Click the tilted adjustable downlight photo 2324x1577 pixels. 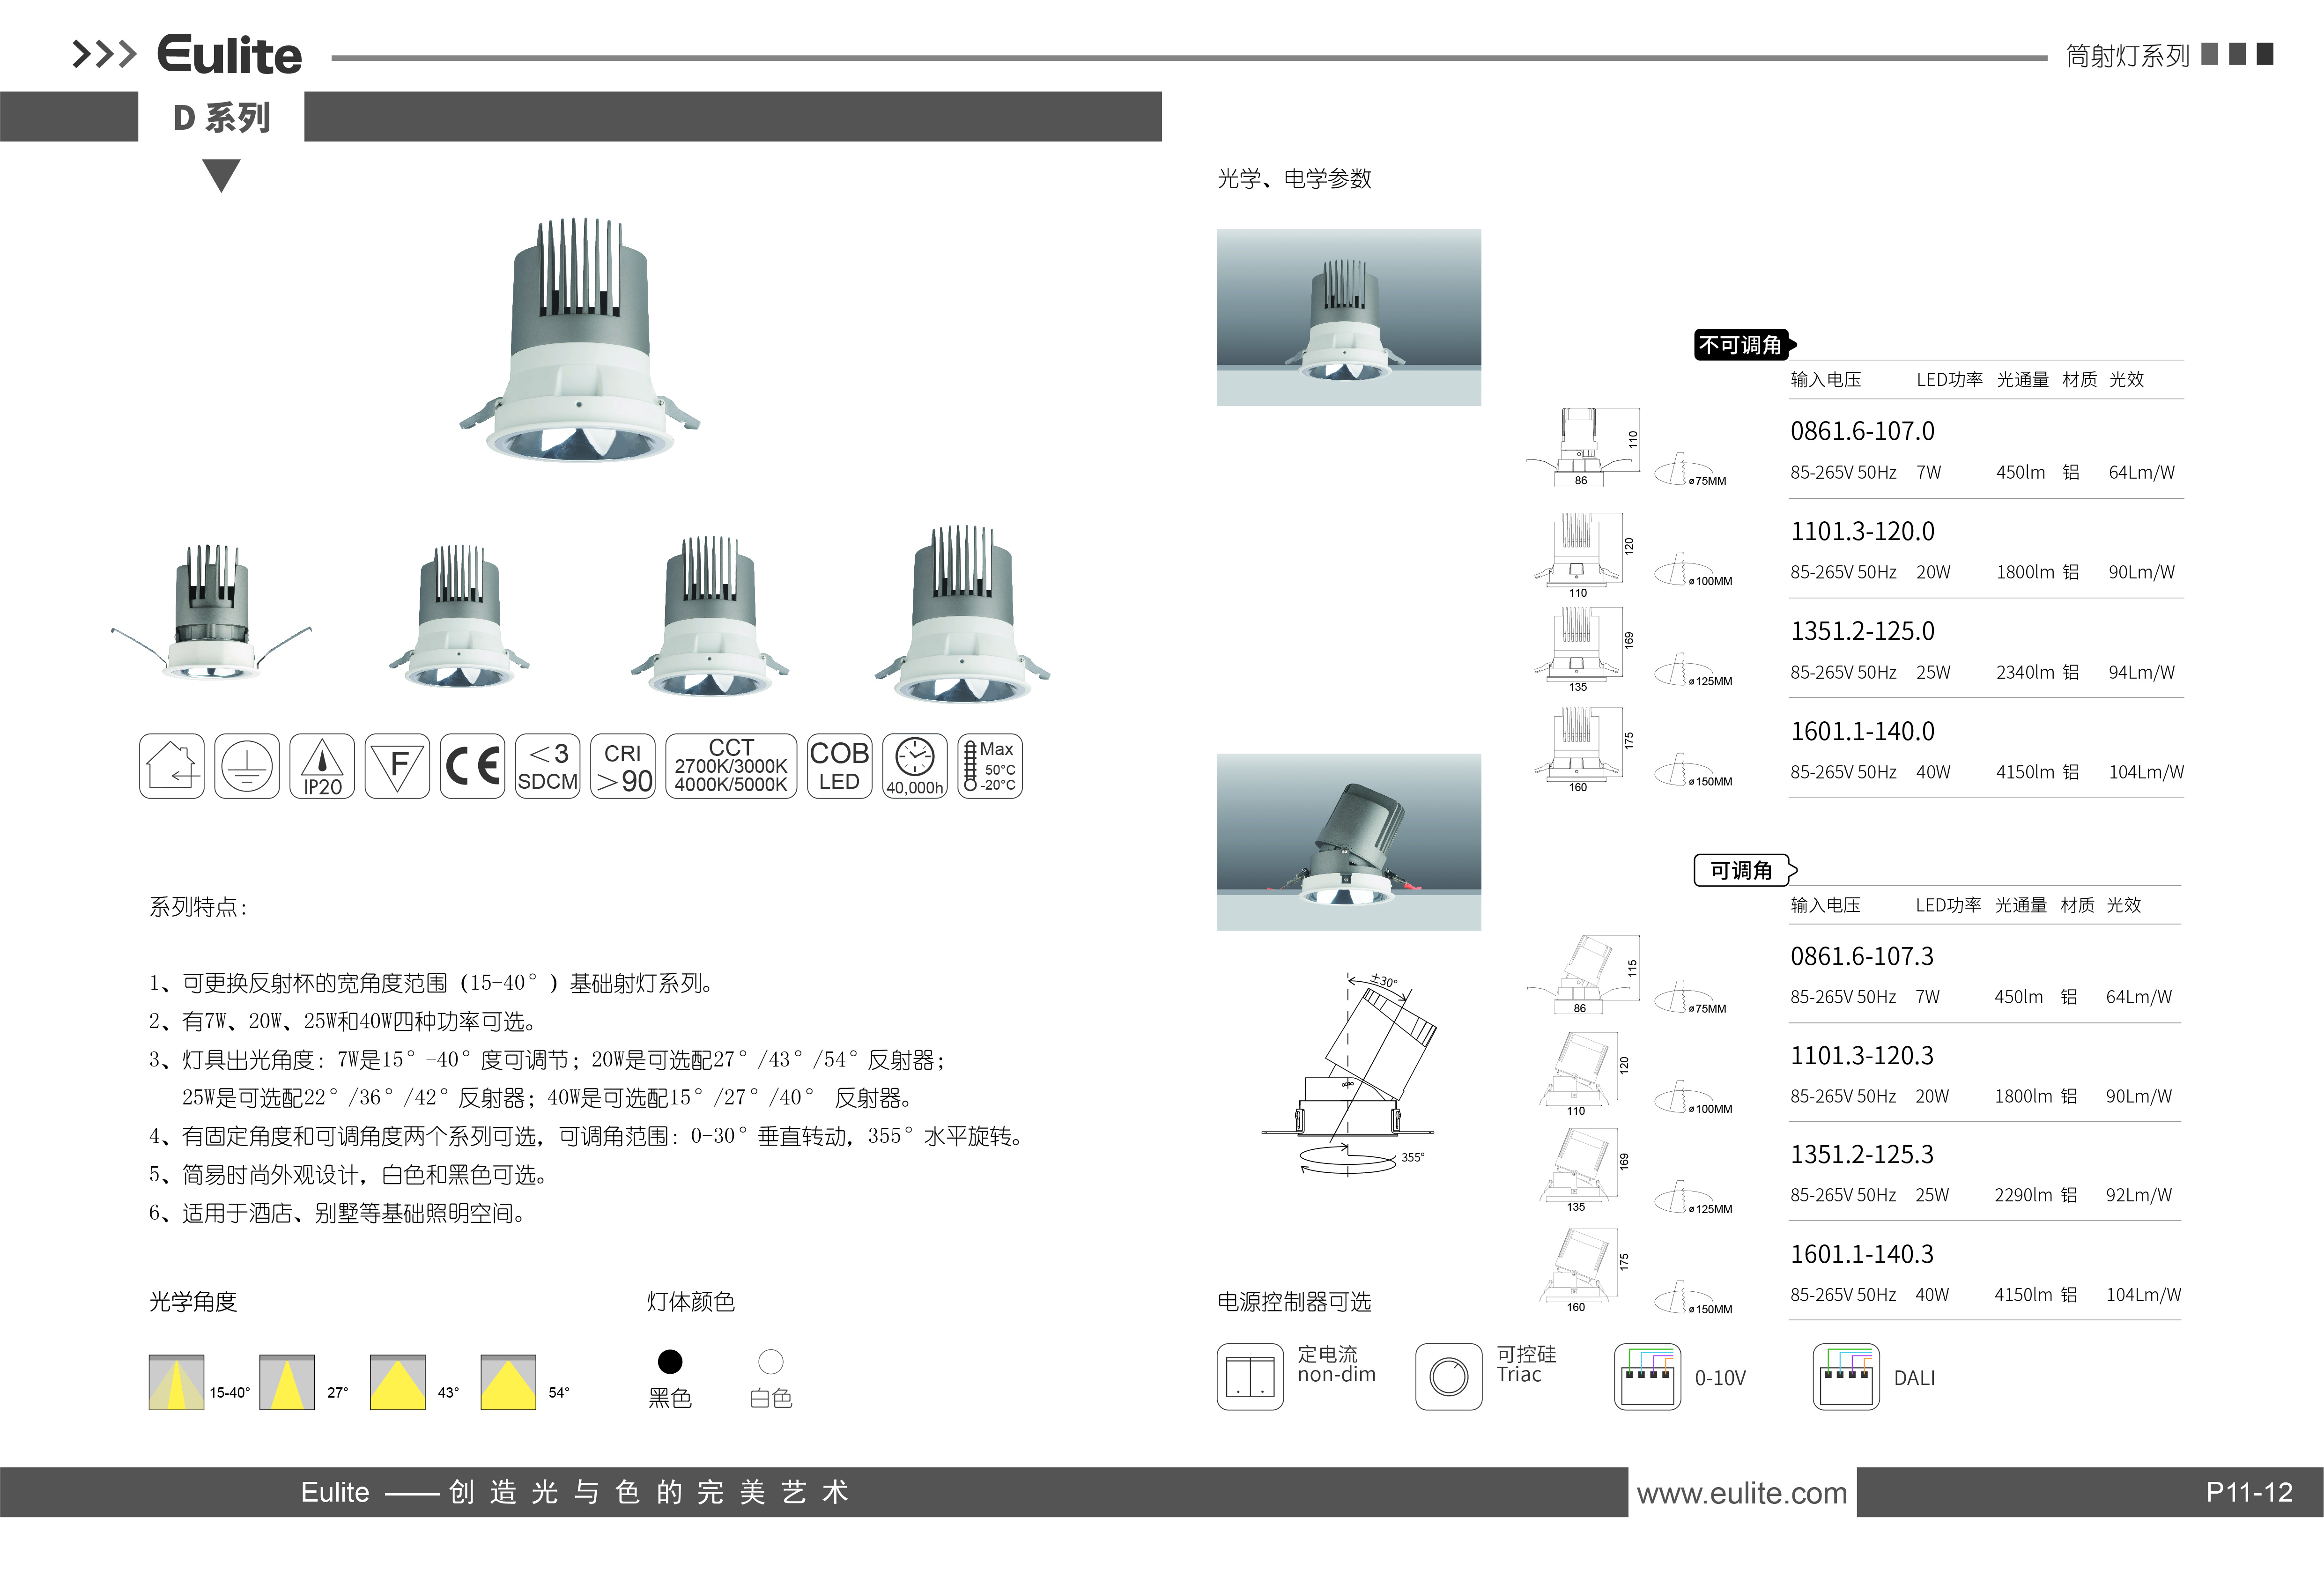click(1348, 841)
